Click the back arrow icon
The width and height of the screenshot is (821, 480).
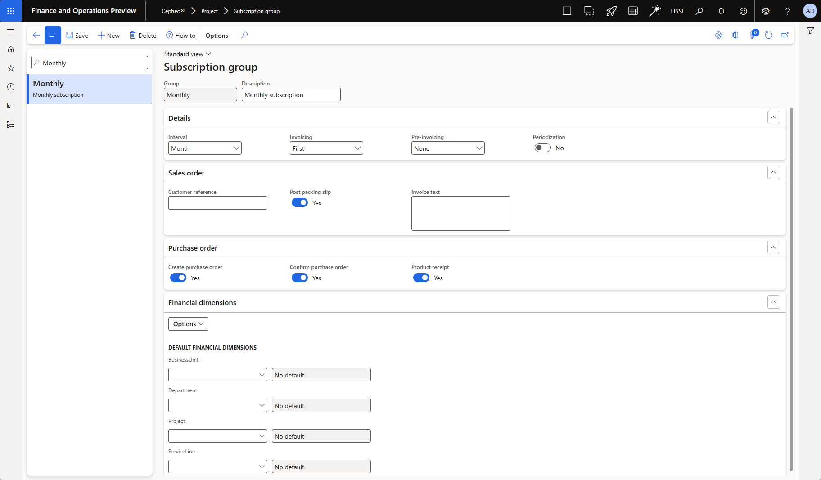tap(36, 35)
